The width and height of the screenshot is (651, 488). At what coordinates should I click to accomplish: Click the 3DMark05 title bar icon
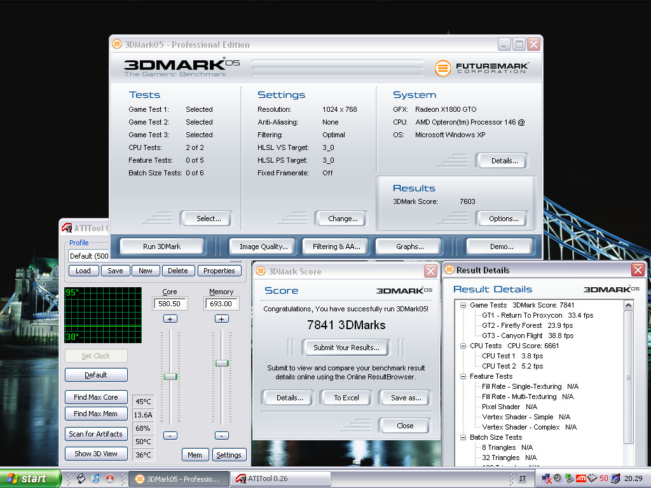pos(117,44)
